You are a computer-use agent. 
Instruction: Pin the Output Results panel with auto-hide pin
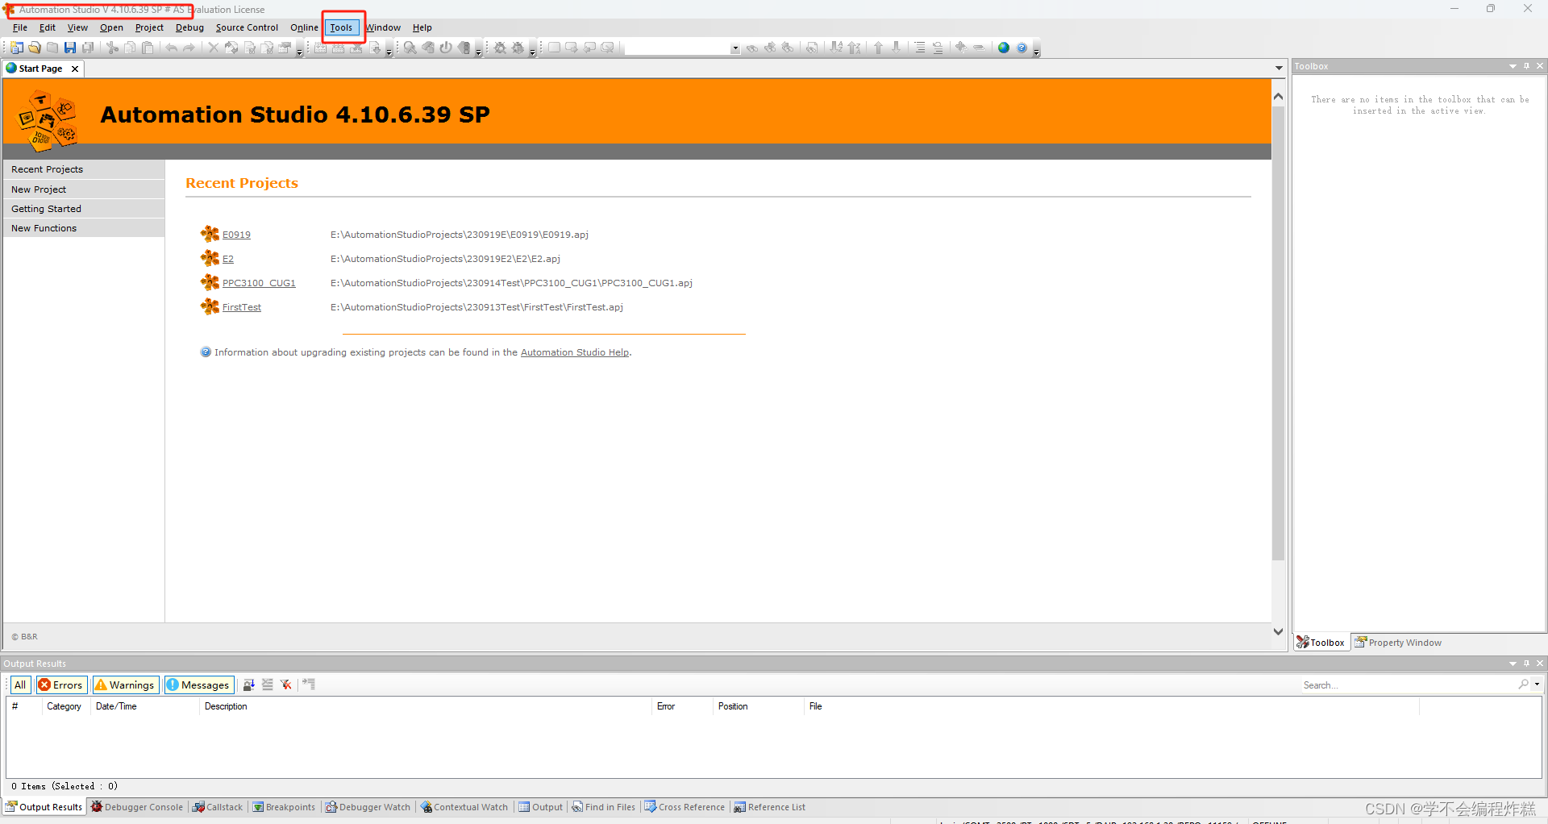[1526, 664]
